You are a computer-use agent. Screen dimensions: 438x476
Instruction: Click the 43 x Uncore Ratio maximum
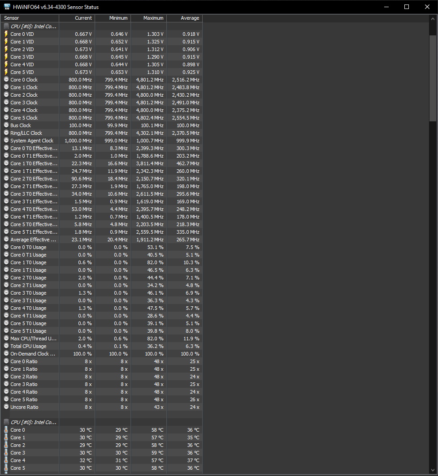[159, 407]
